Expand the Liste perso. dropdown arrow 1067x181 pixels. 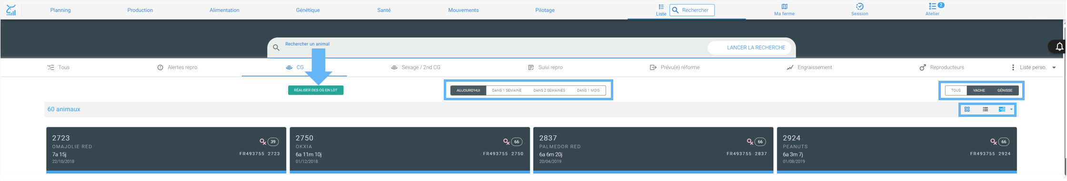point(1054,67)
